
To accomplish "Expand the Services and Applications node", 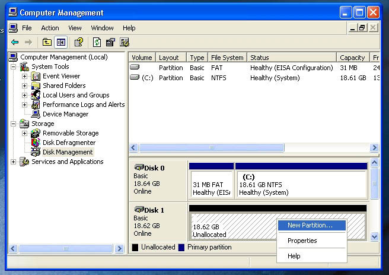I will pyautogui.click(x=13, y=162).
